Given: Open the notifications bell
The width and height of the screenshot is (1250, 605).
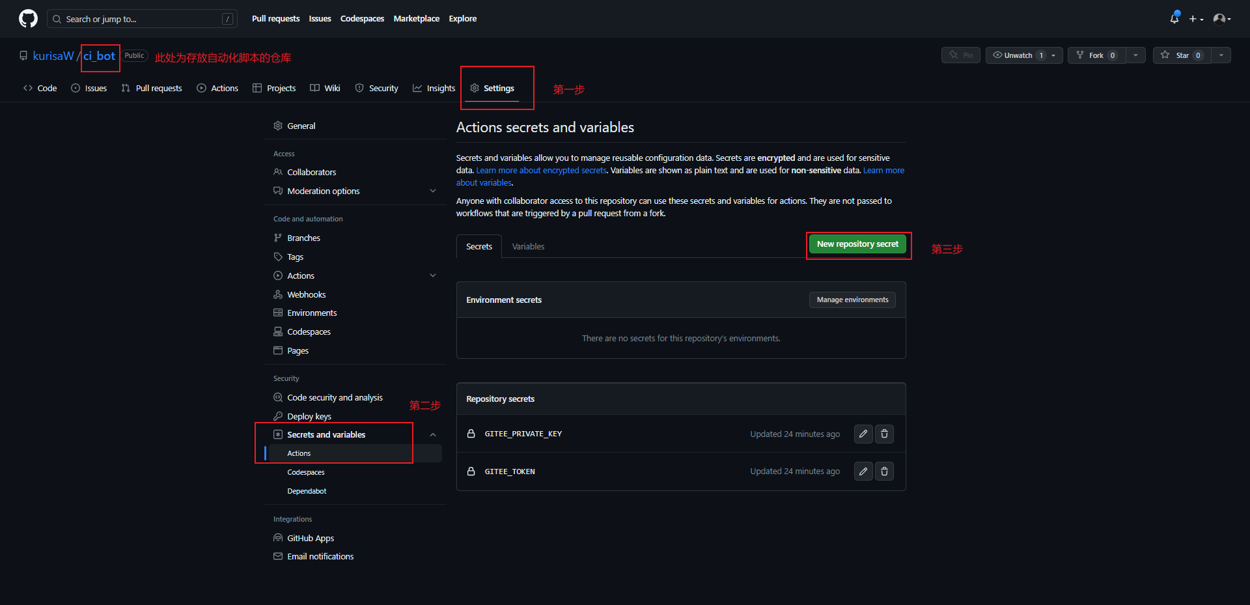Looking at the screenshot, I should click(x=1174, y=18).
